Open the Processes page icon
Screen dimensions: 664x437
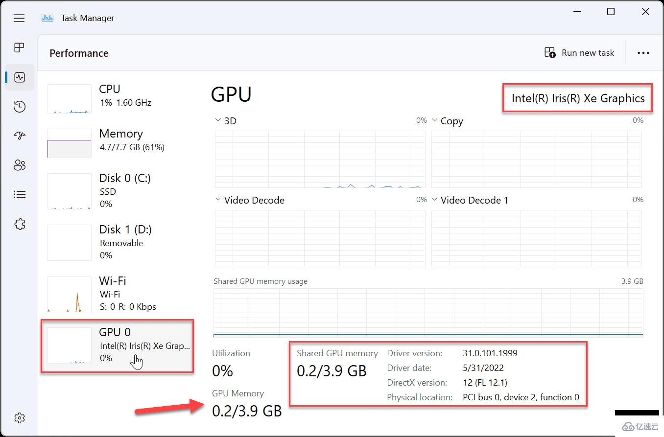tap(19, 47)
